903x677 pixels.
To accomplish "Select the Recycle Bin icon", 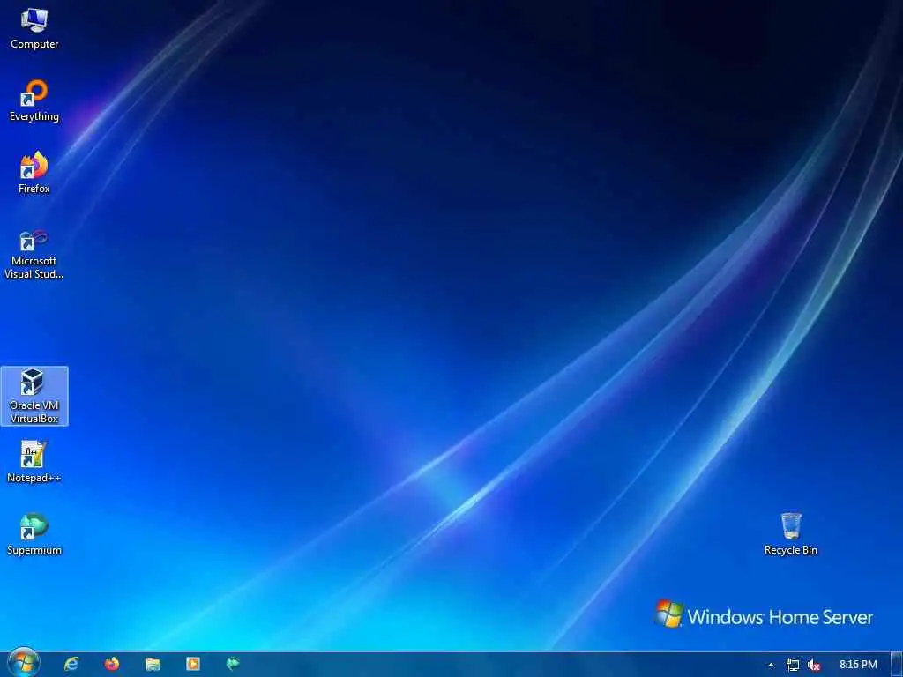I will click(791, 535).
